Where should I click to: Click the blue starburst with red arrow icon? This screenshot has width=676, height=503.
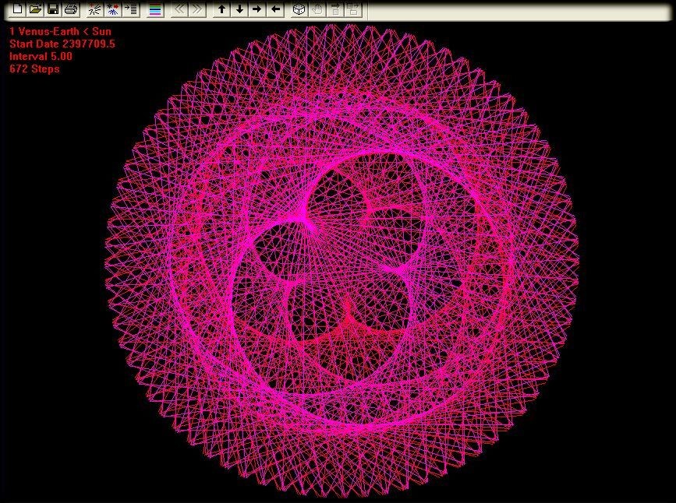(113, 9)
